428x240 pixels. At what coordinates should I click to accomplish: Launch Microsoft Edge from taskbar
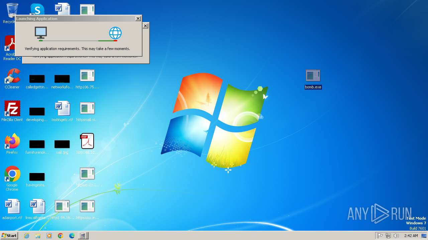point(72,236)
